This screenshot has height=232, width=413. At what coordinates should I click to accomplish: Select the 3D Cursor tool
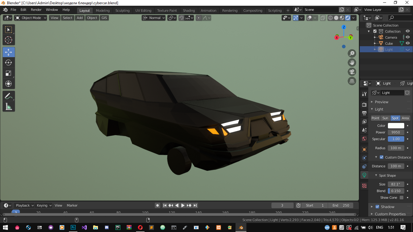(x=8, y=40)
